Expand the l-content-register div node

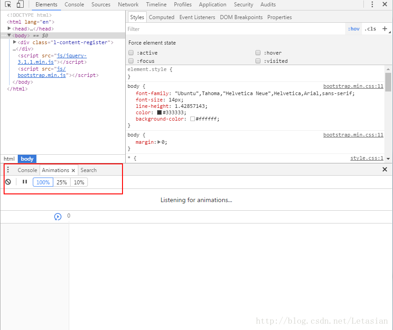[15, 42]
